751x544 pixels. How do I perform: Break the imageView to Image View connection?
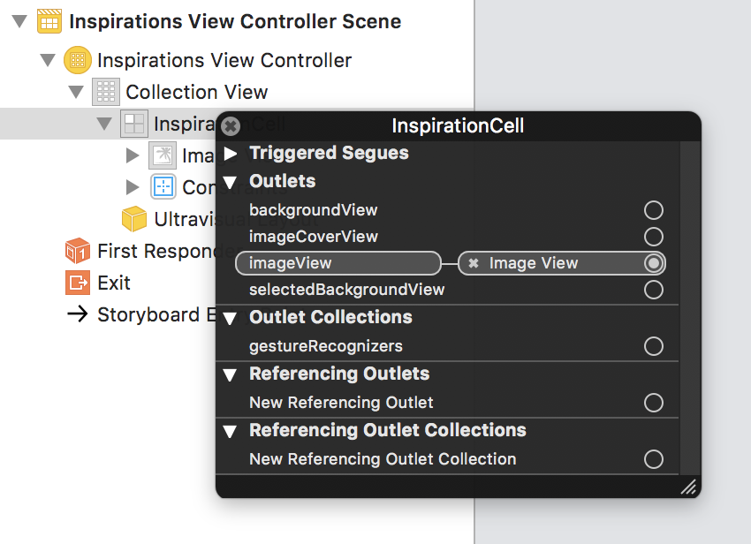pyautogui.click(x=473, y=263)
